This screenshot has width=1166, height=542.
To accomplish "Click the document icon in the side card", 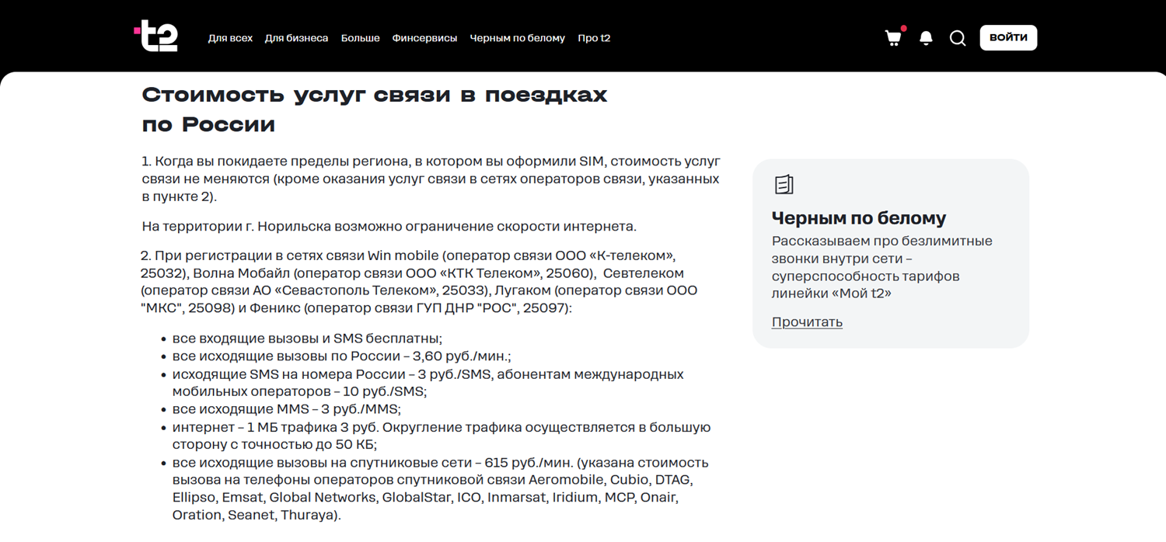I will (x=784, y=185).
